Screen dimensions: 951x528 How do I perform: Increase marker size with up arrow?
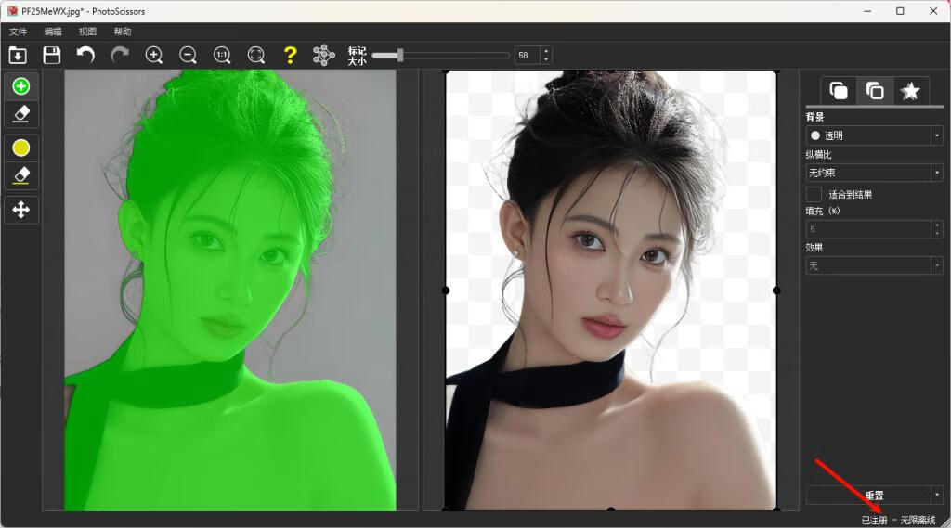point(546,51)
